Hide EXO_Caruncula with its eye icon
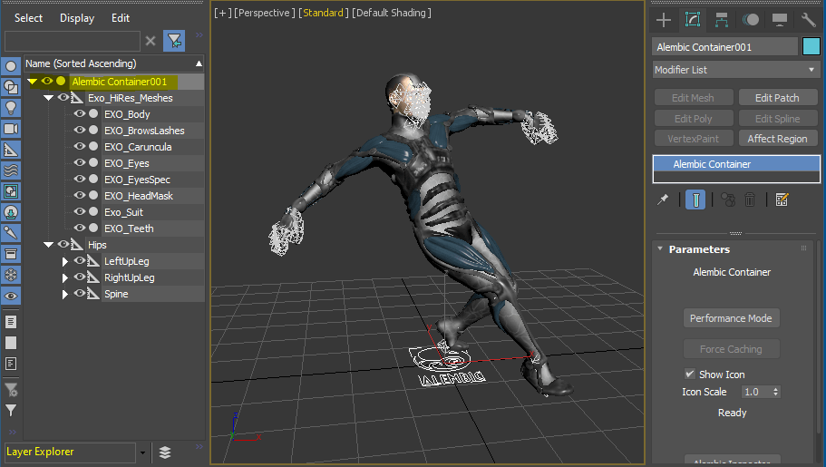The height and width of the screenshot is (467, 826). (x=80, y=147)
